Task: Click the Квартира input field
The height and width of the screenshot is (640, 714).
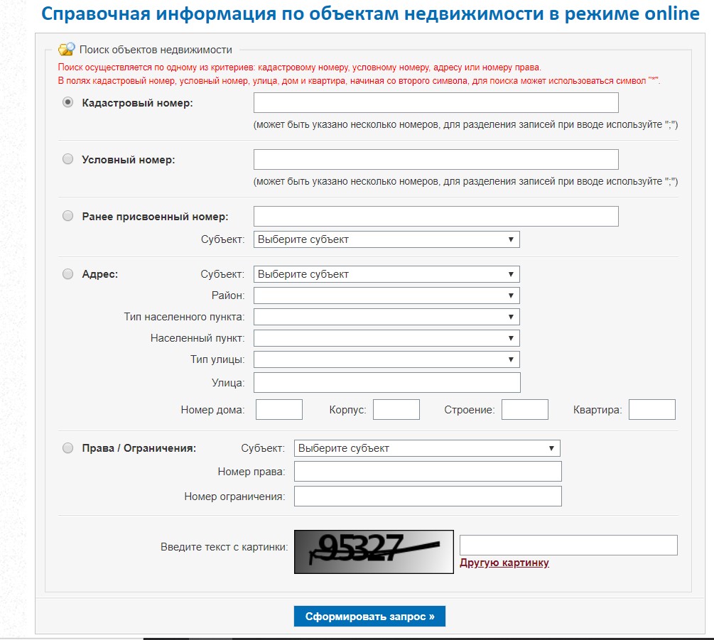Action: tap(652, 410)
